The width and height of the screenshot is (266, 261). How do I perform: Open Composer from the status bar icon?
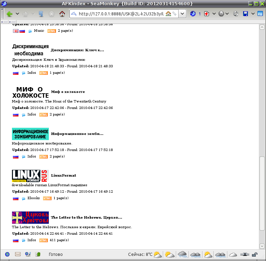pyautogui.click(x=28, y=254)
